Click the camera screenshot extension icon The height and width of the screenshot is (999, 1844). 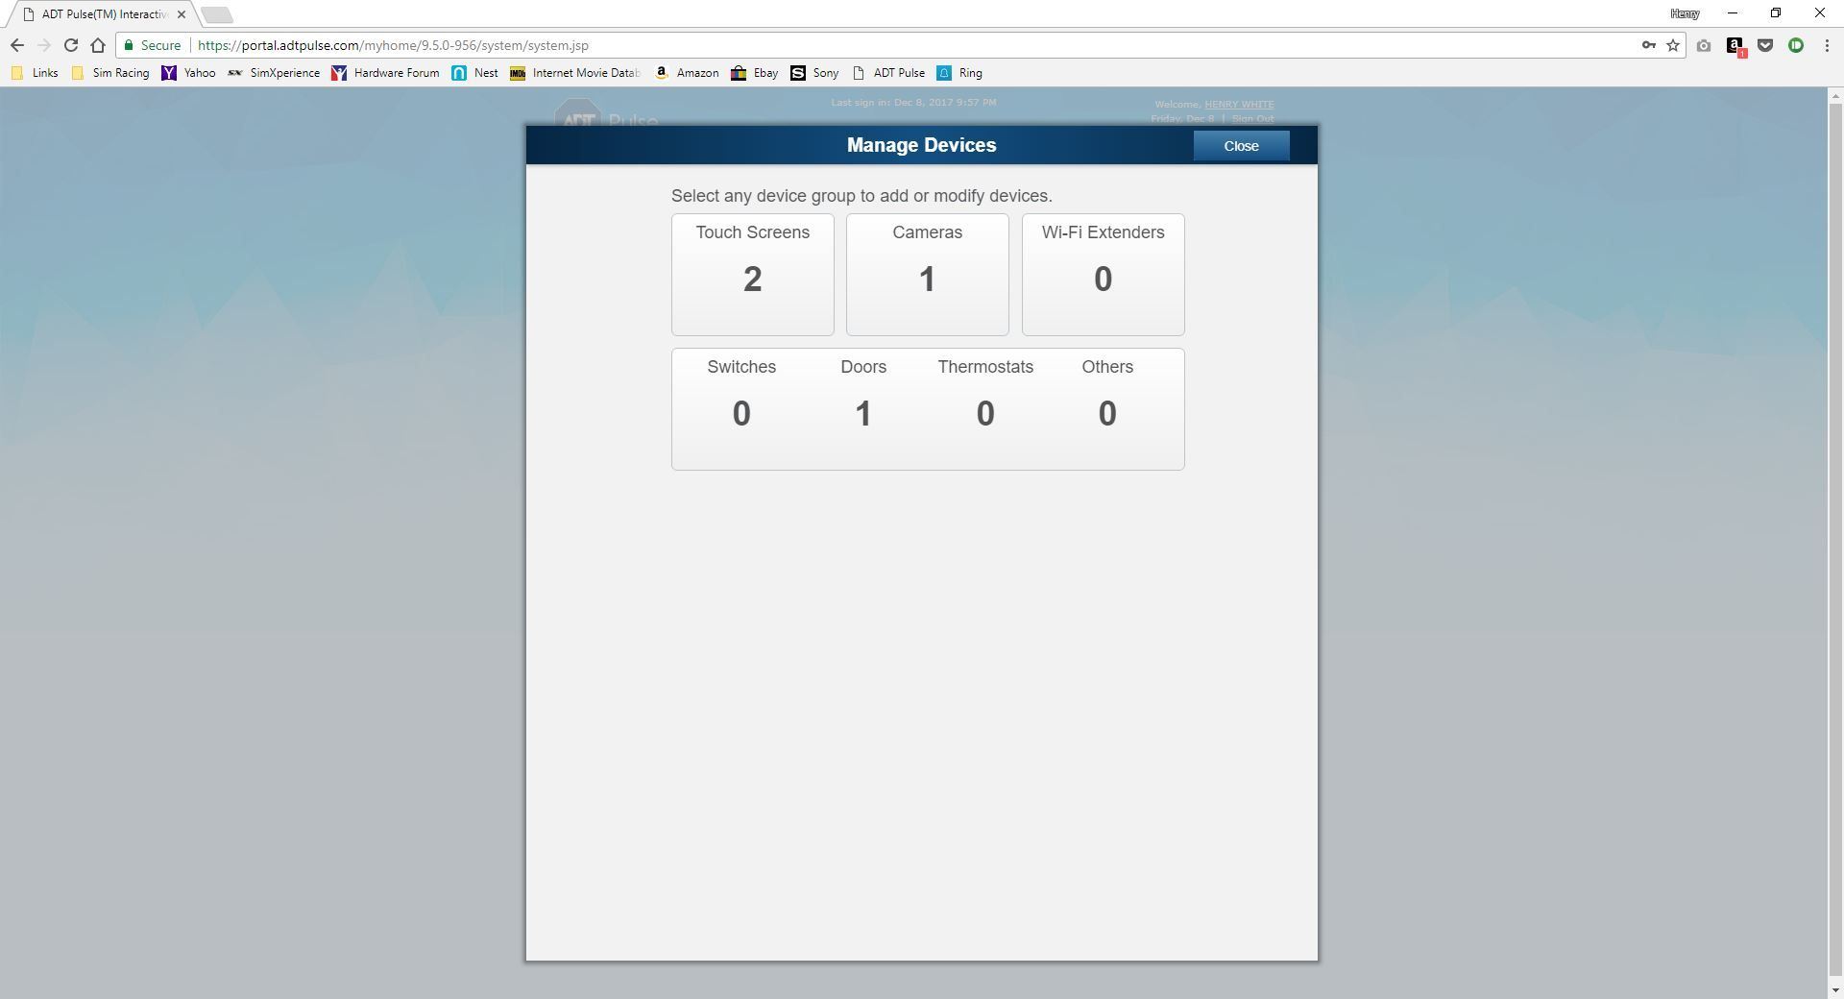[x=1703, y=45]
